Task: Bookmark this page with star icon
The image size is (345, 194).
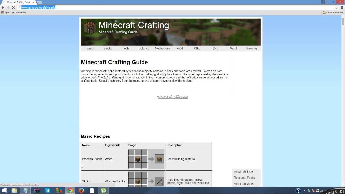Action: 336,8
